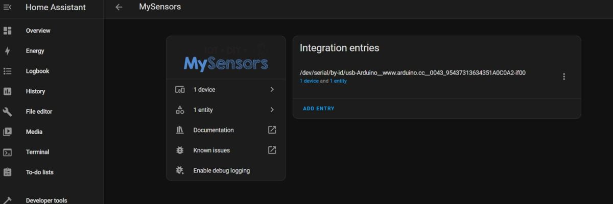Screen dimensions: 613x204
Task: Open Documentation external link icon
Action: point(272,130)
